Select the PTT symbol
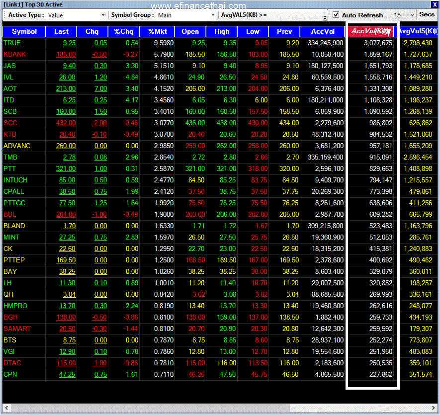The image size is (440, 415). click(9, 168)
